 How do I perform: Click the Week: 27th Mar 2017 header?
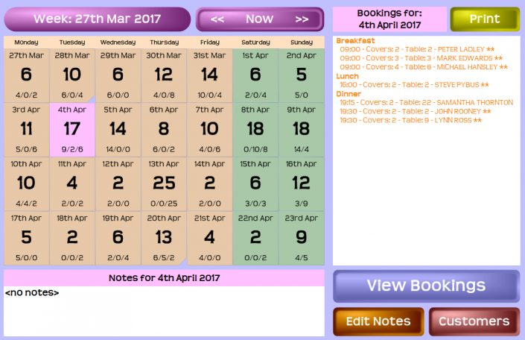pyautogui.click(x=98, y=19)
